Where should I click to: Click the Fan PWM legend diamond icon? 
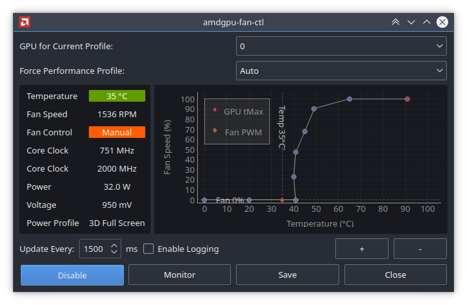(x=215, y=130)
